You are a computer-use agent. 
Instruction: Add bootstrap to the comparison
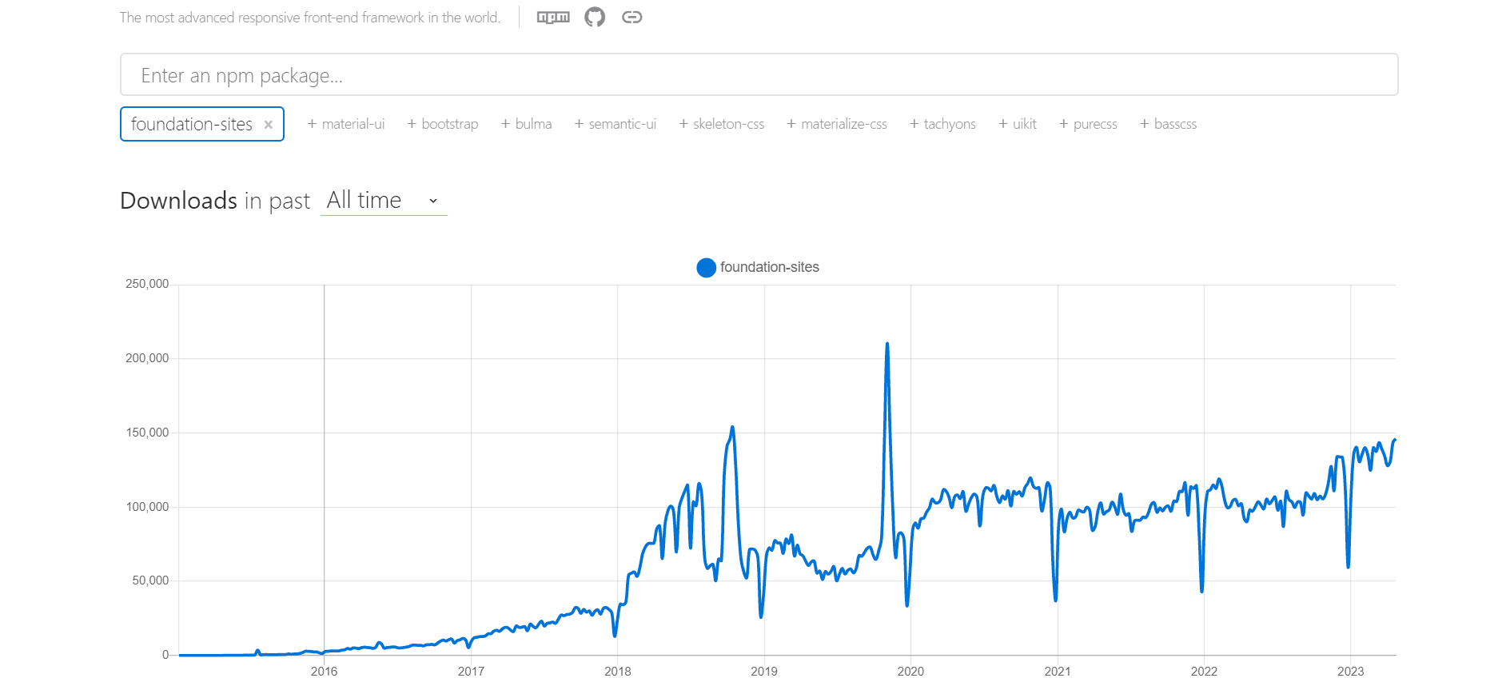[443, 124]
